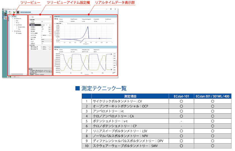Click value field showing 600
235x151 pixels.
[x=44, y=27]
